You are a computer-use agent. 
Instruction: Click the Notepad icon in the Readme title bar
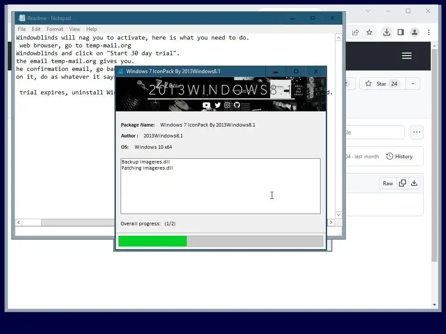22,18
